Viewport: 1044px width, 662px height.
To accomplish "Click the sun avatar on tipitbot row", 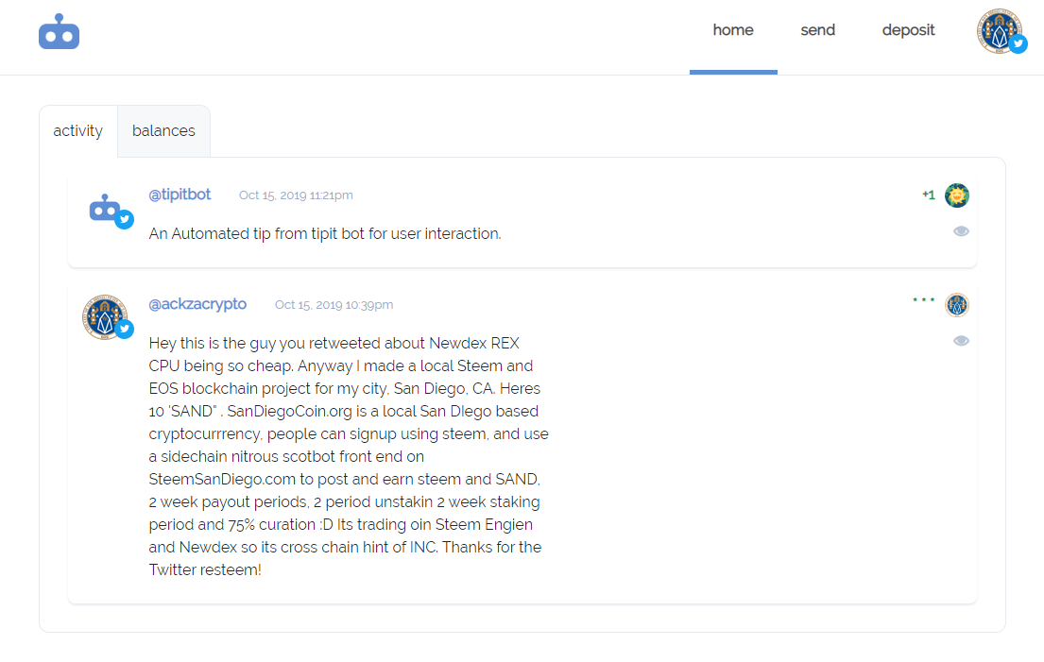I will [957, 195].
